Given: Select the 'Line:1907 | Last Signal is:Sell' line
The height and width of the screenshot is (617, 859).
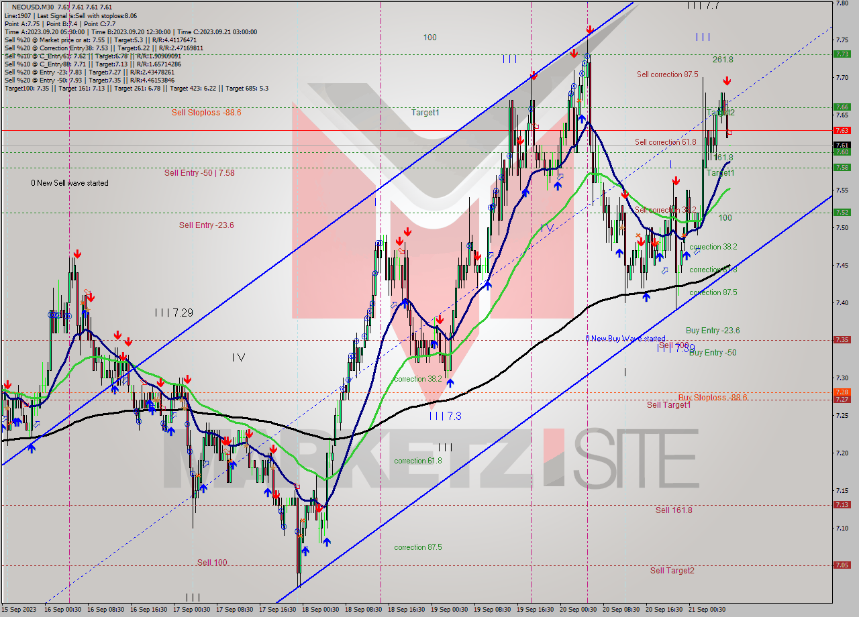Looking at the screenshot, I should click(70, 15).
